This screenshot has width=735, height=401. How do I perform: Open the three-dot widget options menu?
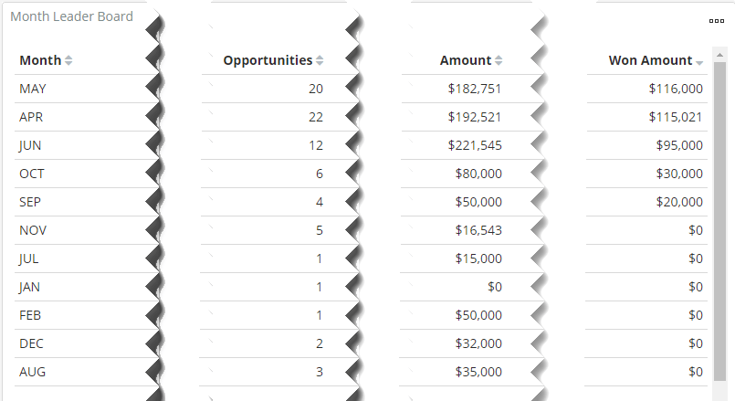tap(716, 21)
